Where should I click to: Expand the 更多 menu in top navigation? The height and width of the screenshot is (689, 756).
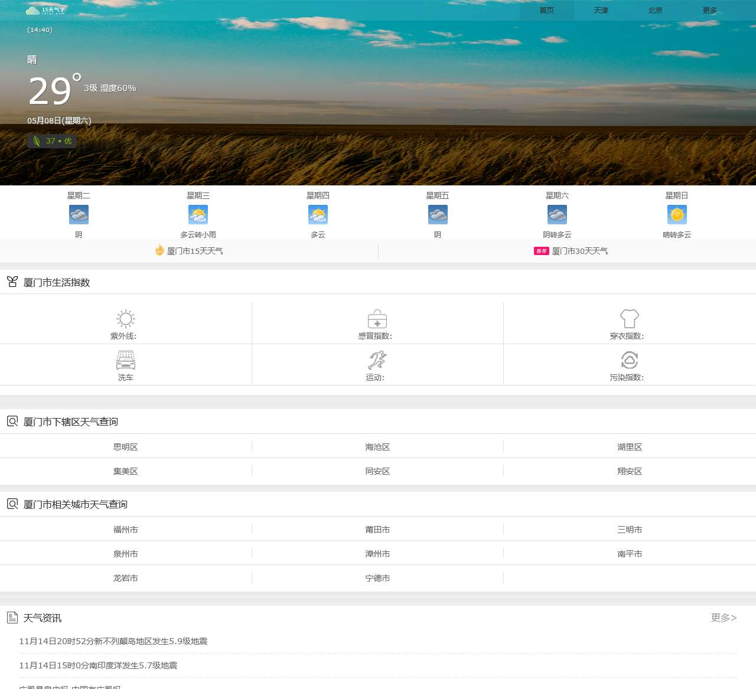(709, 10)
